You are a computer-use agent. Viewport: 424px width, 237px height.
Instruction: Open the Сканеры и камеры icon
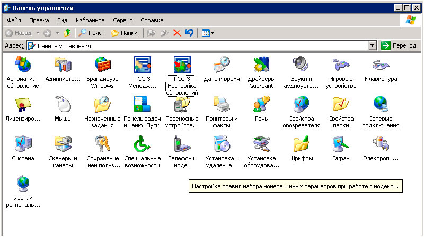(63, 144)
